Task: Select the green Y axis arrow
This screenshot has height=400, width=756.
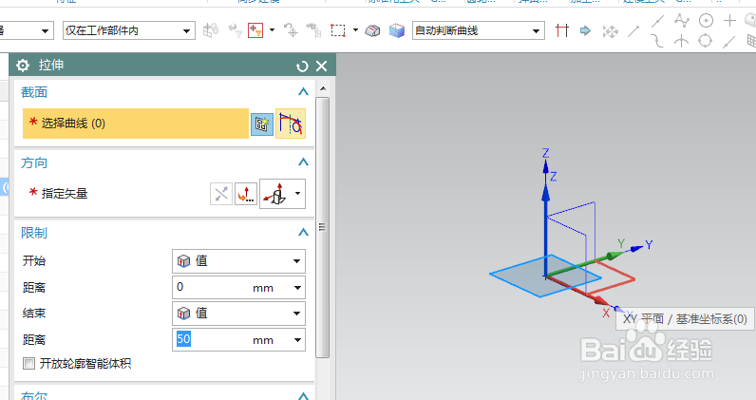Action: (x=586, y=264)
